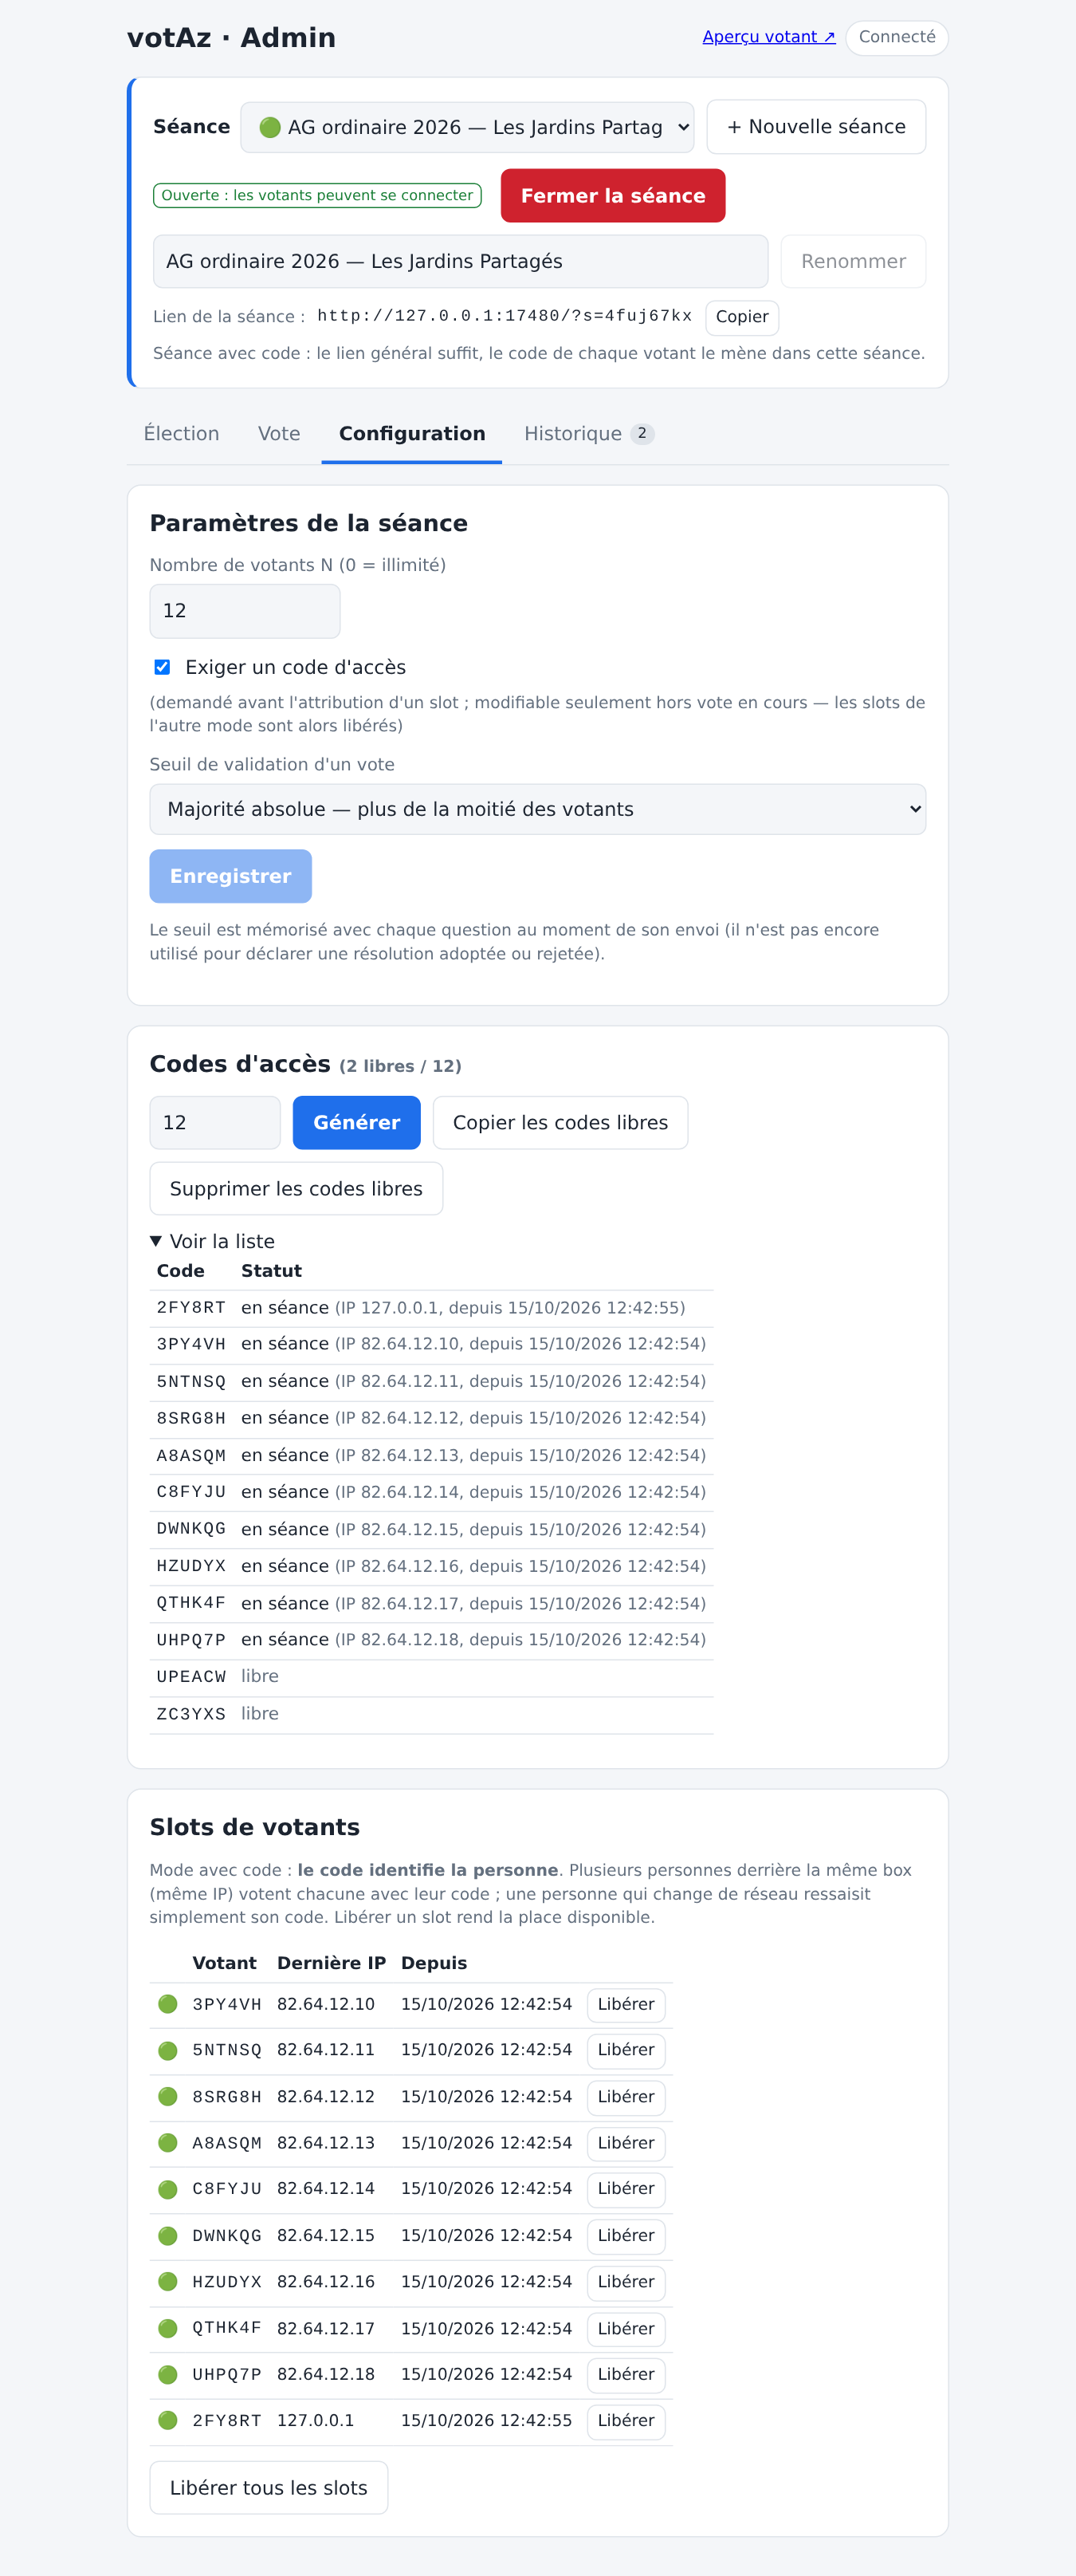Toggle Exiger un code d'accès checkbox
1076x2576 pixels.
pos(162,667)
